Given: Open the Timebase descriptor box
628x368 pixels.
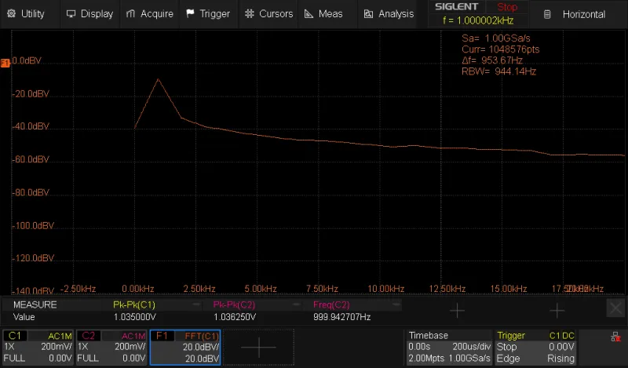Looking at the screenshot, I should tap(448, 347).
